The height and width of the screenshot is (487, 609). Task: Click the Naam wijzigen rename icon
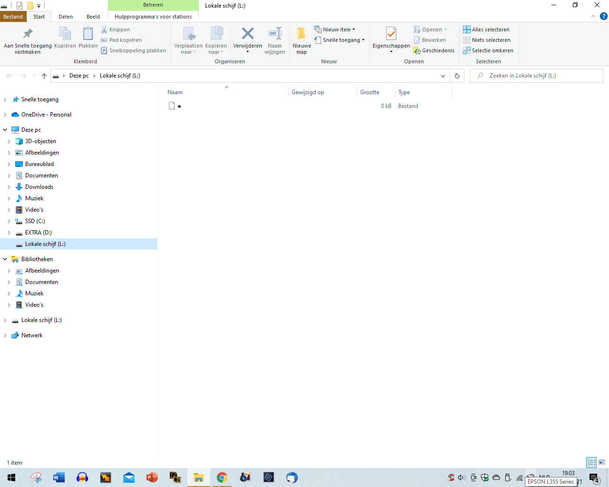(x=275, y=34)
